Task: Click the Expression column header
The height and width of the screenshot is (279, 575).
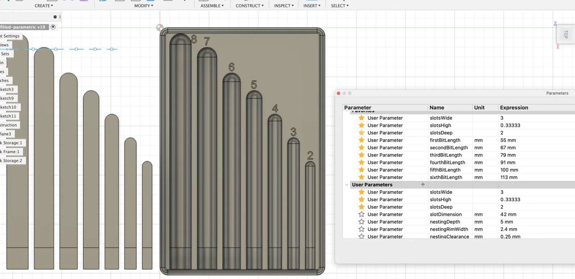Action: (514, 108)
